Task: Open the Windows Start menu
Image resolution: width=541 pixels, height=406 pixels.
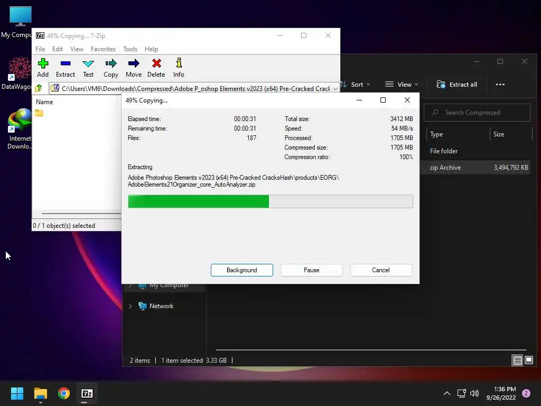Action: click(x=17, y=393)
